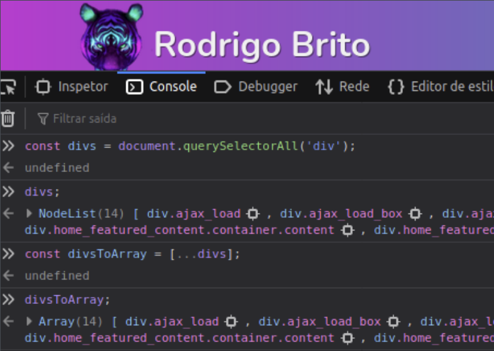Highlight node icon after Array div.home_featured_content.container.content
494x351 pixels.
(347, 338)
